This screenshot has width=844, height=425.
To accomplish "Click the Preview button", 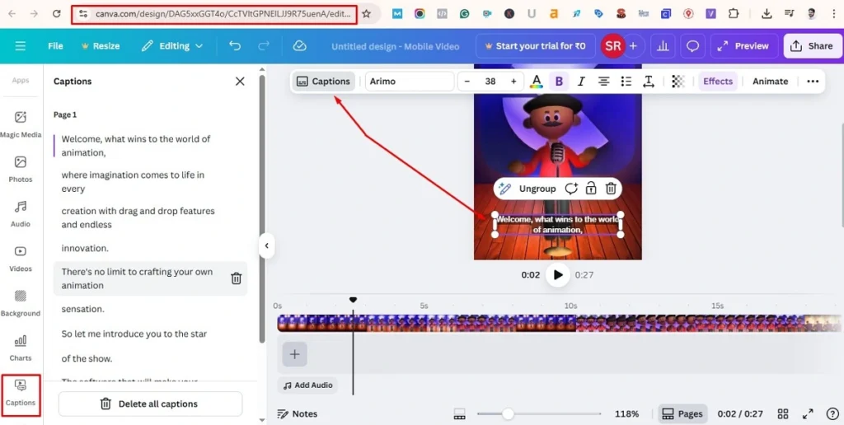I will [x=744, y=46].
